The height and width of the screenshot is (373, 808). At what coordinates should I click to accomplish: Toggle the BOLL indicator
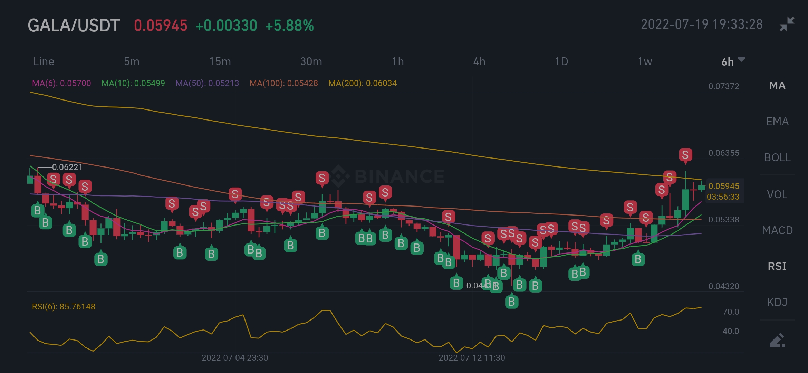click(777, 157)
